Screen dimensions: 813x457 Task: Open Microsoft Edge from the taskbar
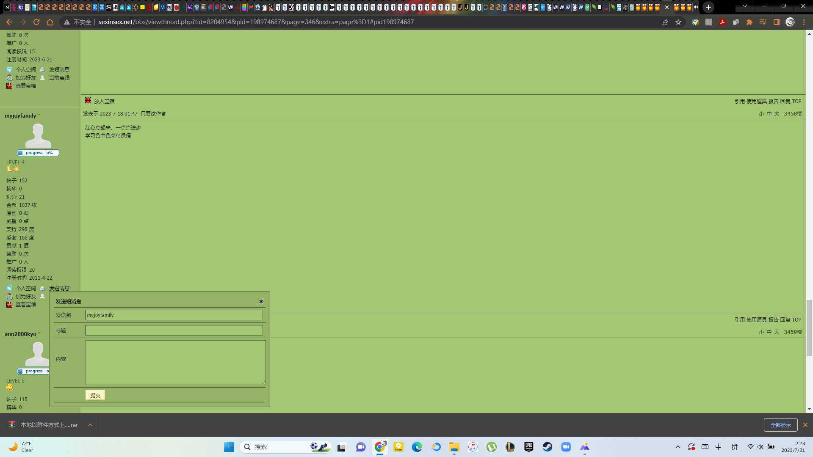(417, 447)
